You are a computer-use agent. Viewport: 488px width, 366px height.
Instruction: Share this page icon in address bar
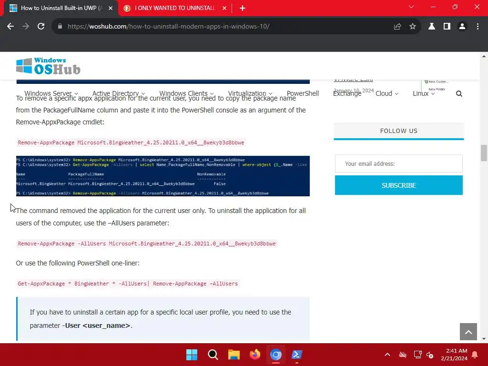(x=397, y=27)
